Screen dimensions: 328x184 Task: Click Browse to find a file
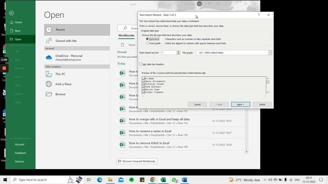tap(77, 94)
